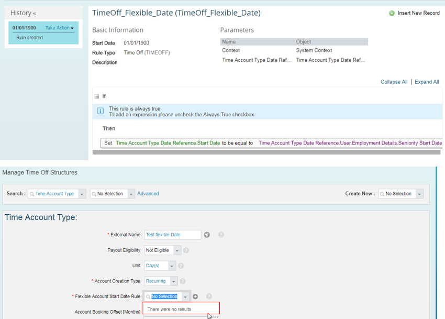Click the green Insert New Record icon

[x=392, y=13]
